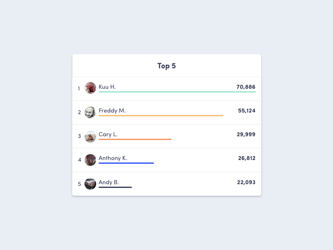Image resolution: width=333 pixels, height=250 pixels.
Task: Open Anthony K.'s profile link
Action: (x=113, y=158)
